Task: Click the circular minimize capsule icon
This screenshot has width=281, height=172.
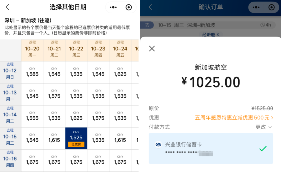Action: [129, 7]
